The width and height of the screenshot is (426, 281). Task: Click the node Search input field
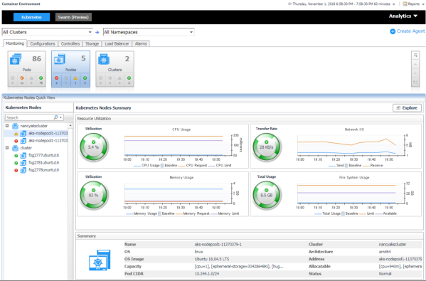pyautogui.click(x=29, y=117)
